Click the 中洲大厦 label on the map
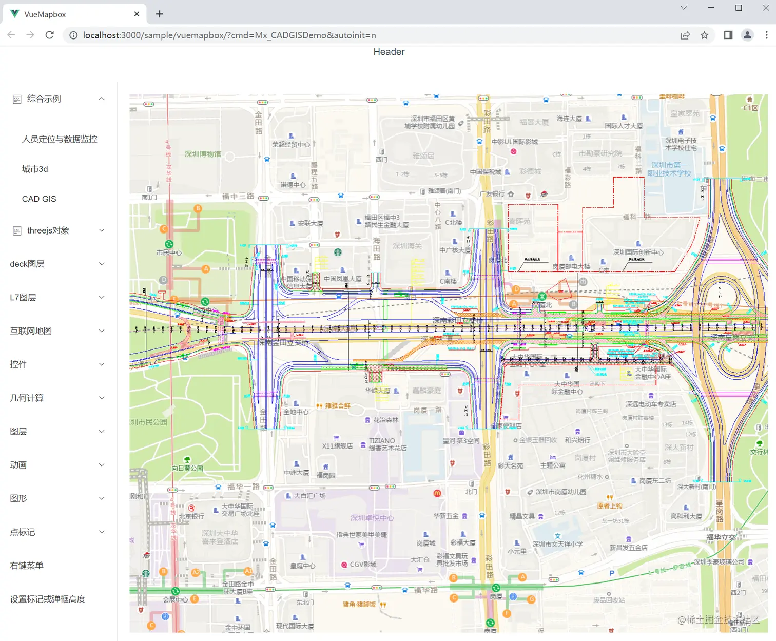Screen dimensions: 776x641 (x=297, y=472)
